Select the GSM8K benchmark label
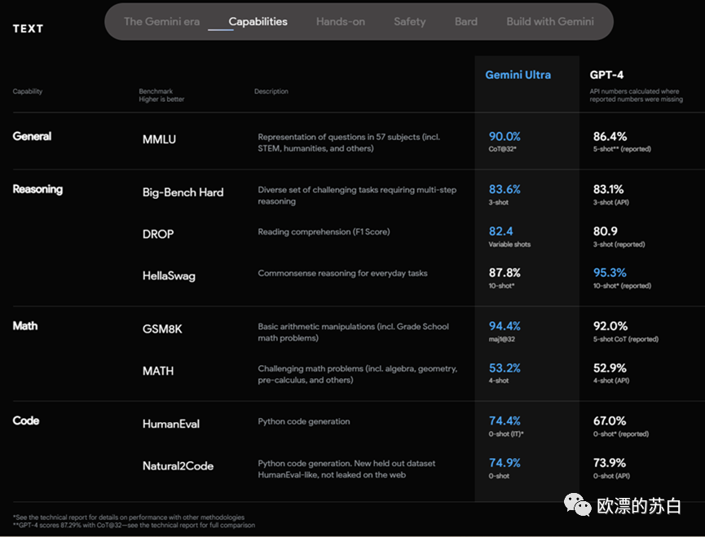Viewport: 705px width, 537px height. pos(164,329)
